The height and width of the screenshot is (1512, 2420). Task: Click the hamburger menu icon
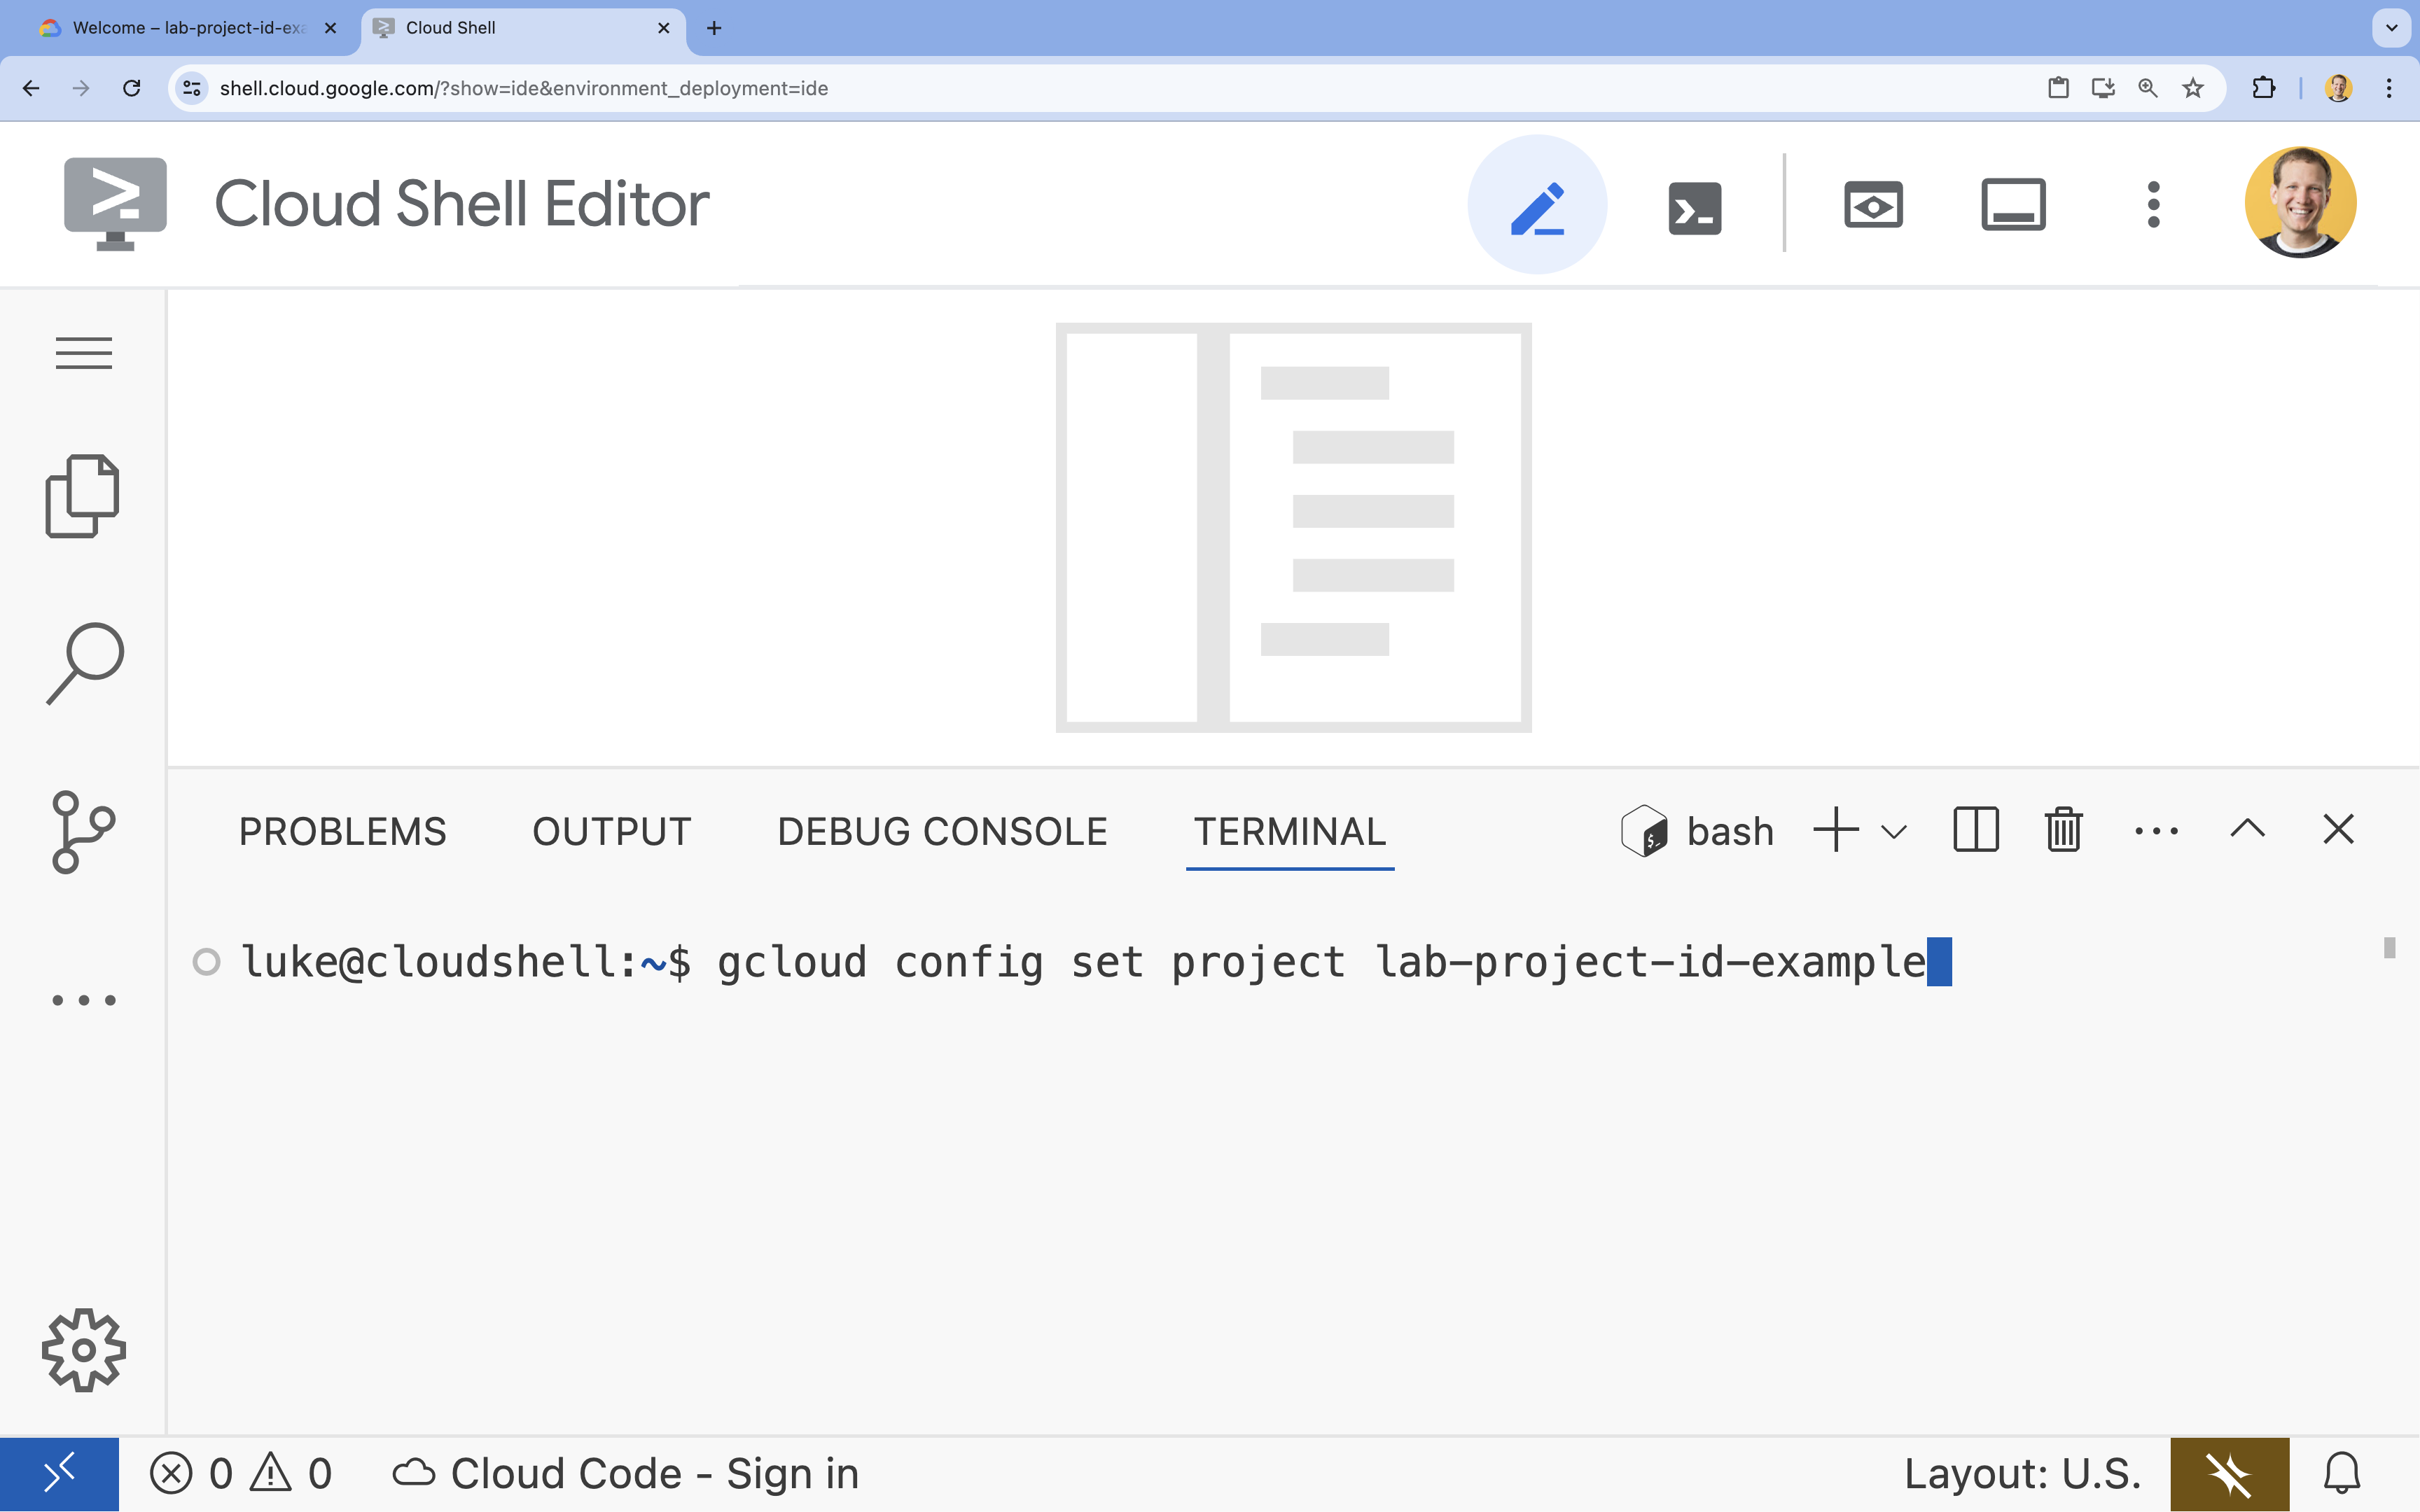click(x=82, y=352)
